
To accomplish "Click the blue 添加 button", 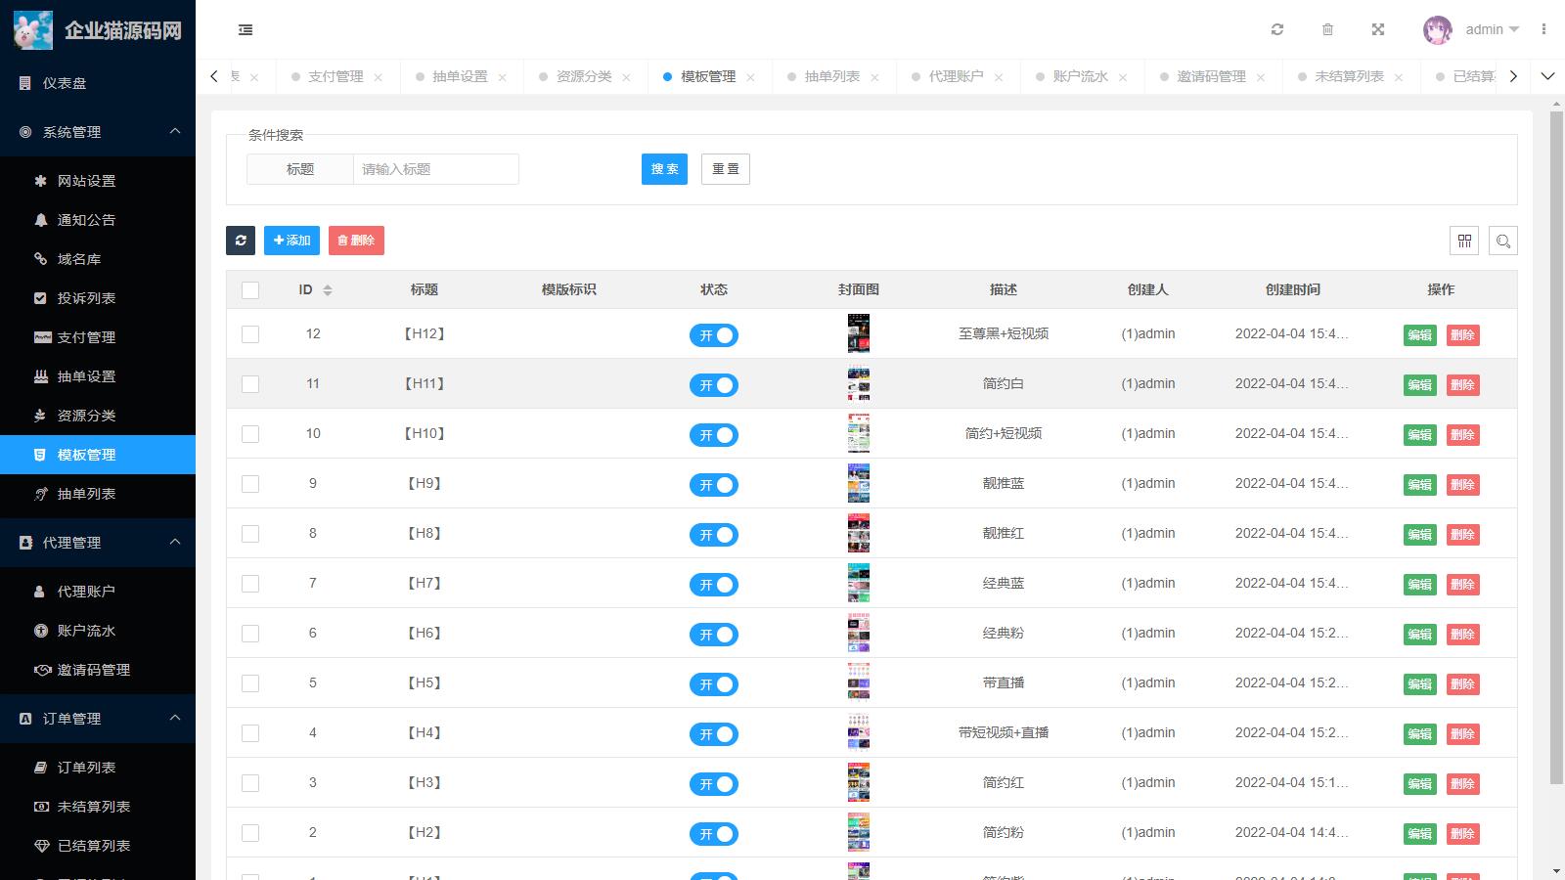I will pos(291,241).
